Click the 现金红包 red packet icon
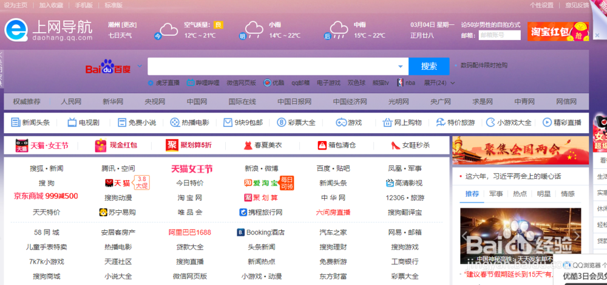 coord(101,145)
